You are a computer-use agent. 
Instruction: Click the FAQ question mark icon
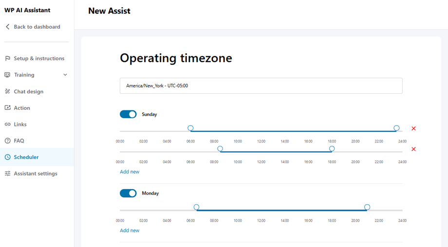point(7,141)
